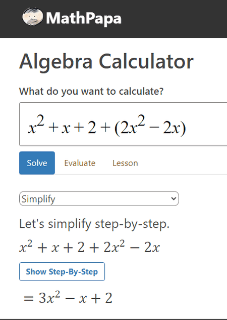Click the equals sign in the result line

pos(28,299)
